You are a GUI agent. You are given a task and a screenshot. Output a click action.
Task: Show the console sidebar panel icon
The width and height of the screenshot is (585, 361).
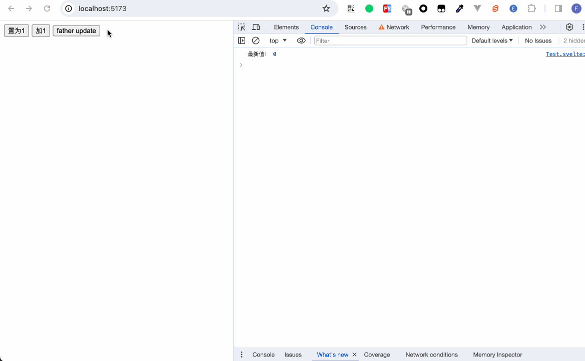[x=242, y=40]
